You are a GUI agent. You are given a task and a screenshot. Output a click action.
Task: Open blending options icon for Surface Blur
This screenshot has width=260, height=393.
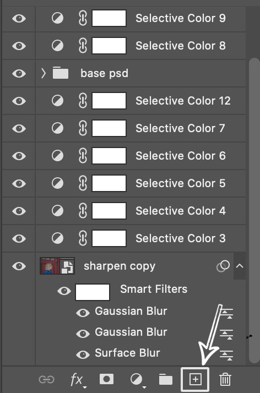tap(226, 355)
